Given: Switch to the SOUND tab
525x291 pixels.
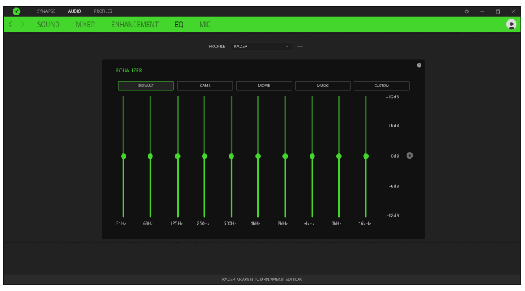Looking at the screenshot, I should [x=48, y=25].
